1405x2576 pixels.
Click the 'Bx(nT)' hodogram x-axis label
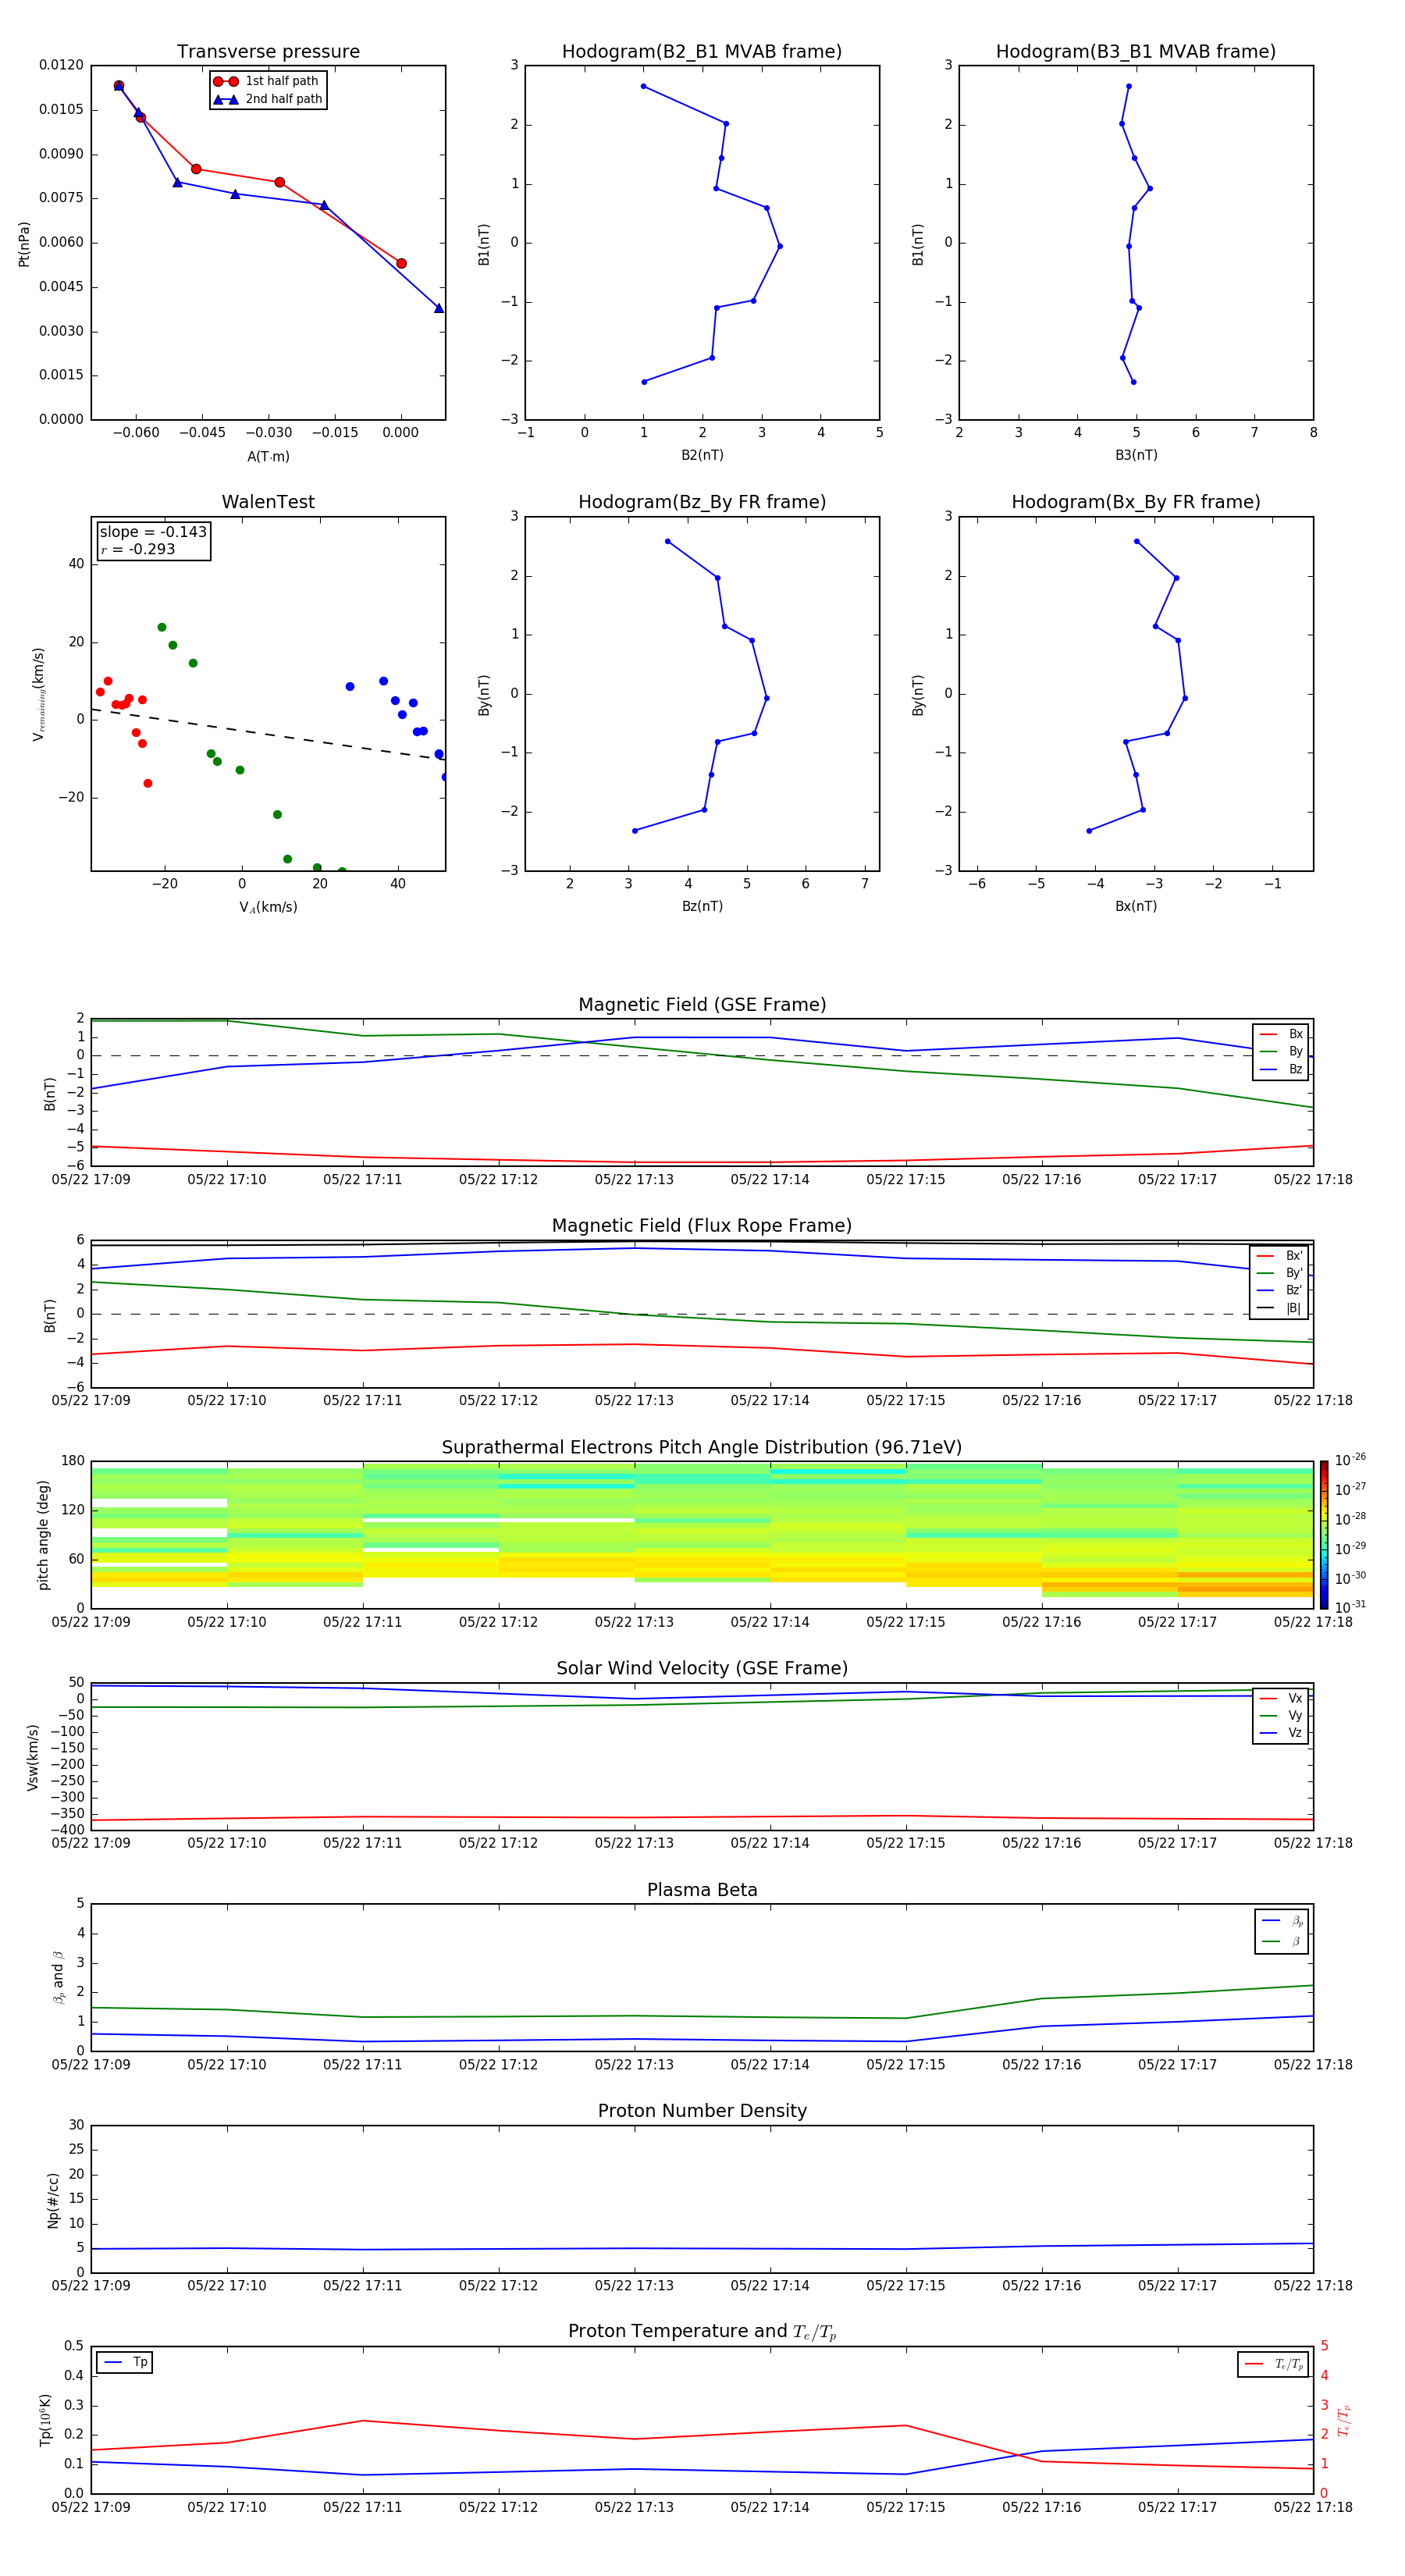tap(1136, 906)
